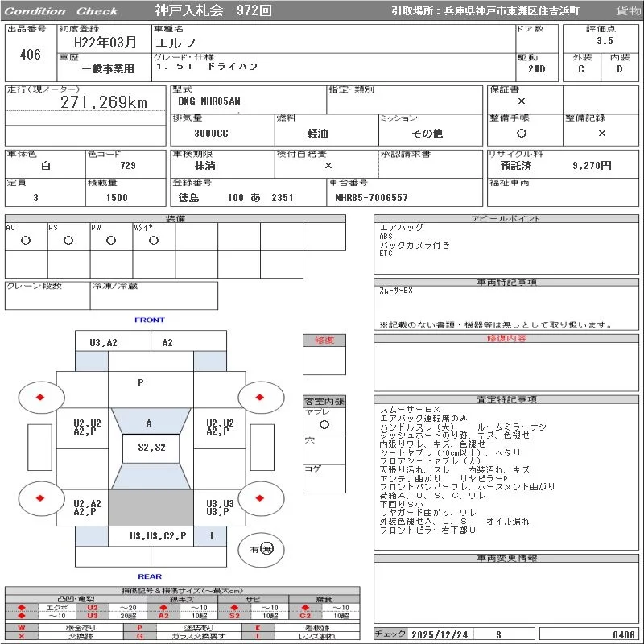Click the circle mark under PS equipment

[68, 240]
